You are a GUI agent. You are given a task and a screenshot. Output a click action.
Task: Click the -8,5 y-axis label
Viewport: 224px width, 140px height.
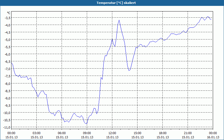(x=8, y=91)
